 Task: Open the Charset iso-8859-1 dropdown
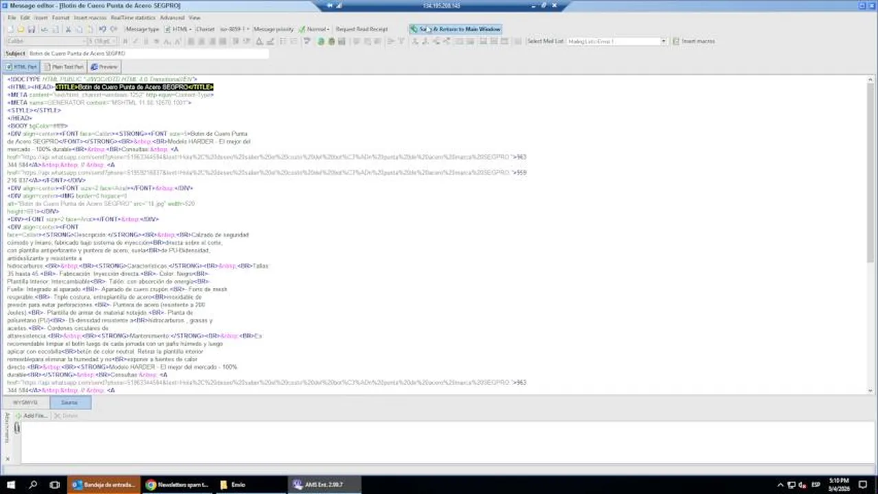(x=234, y=30)
